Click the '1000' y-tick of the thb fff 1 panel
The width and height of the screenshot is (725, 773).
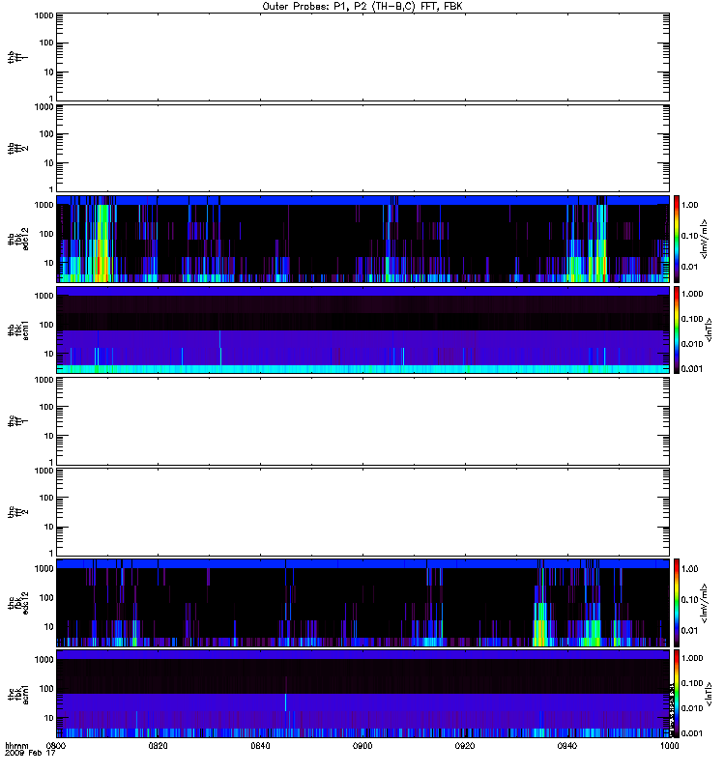point(43,15)
